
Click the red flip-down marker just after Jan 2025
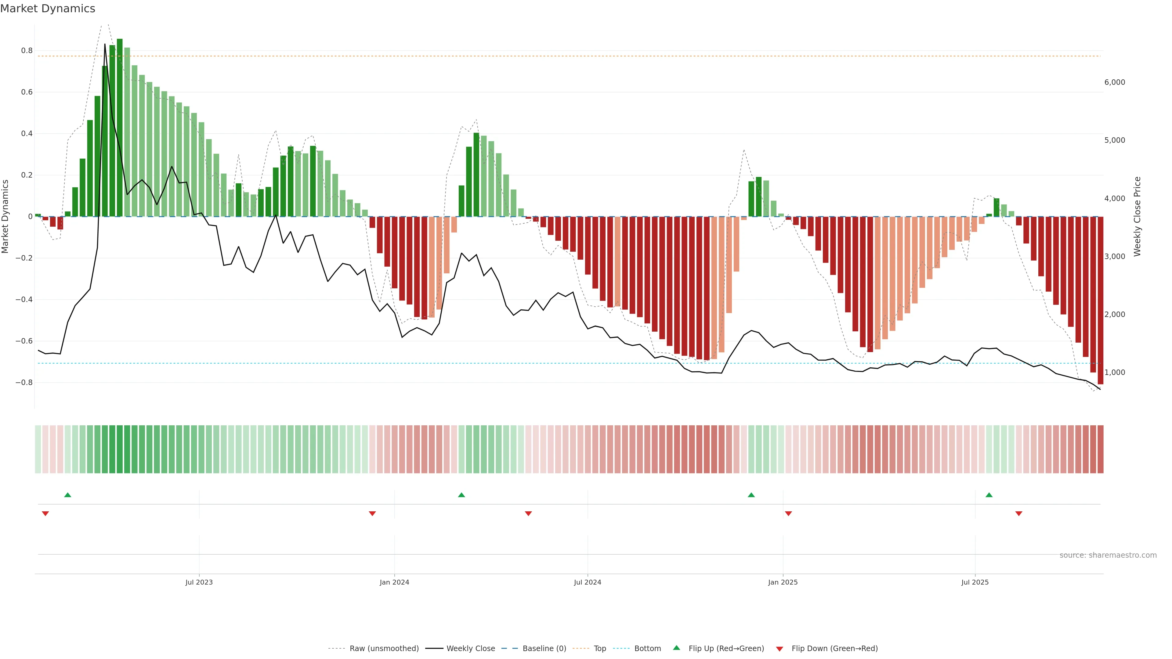pos(788,513)
